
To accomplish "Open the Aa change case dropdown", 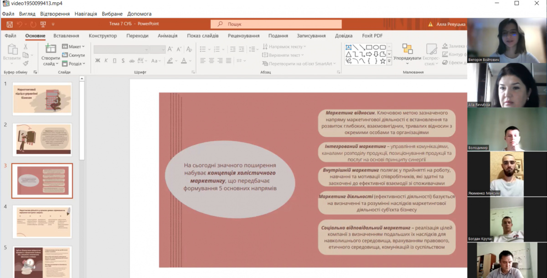I will tap(156, 61).
